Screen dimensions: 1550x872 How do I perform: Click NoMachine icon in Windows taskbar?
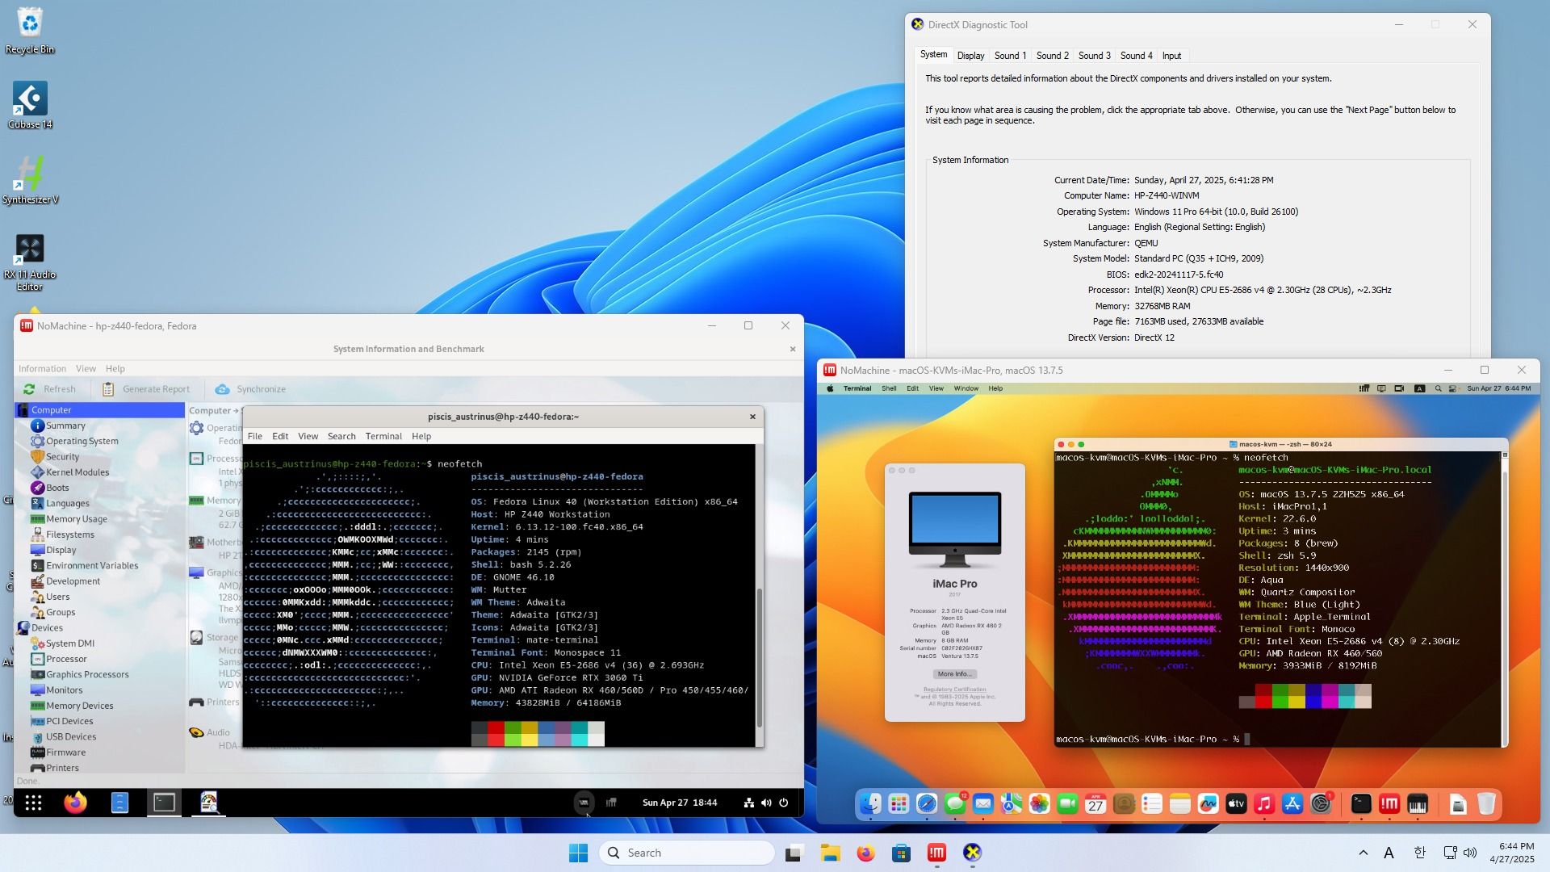[x=936, y=853]
